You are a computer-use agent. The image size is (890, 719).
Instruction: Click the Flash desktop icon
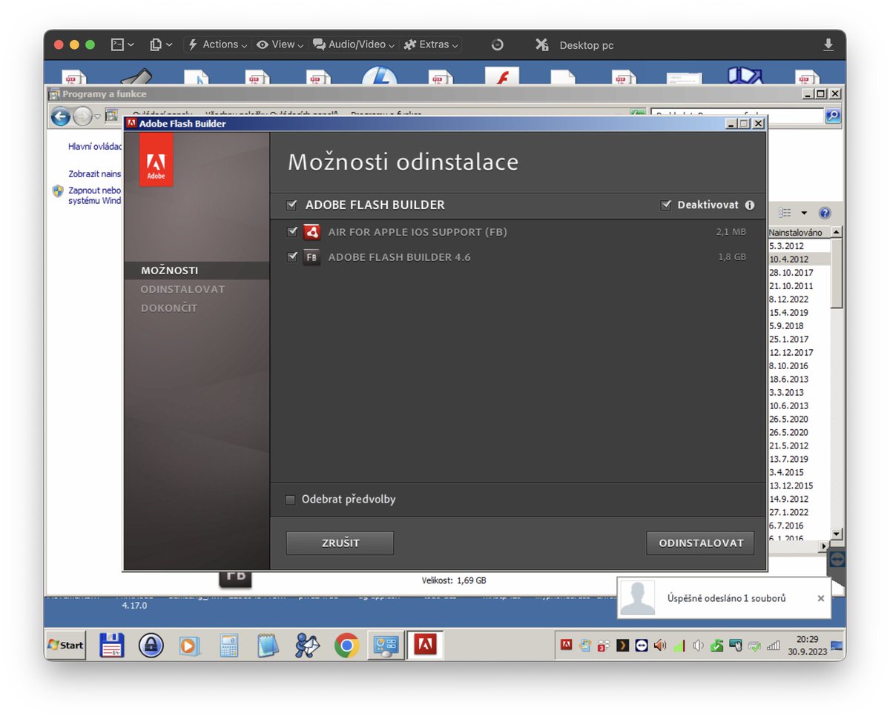[x=502, y=75]
